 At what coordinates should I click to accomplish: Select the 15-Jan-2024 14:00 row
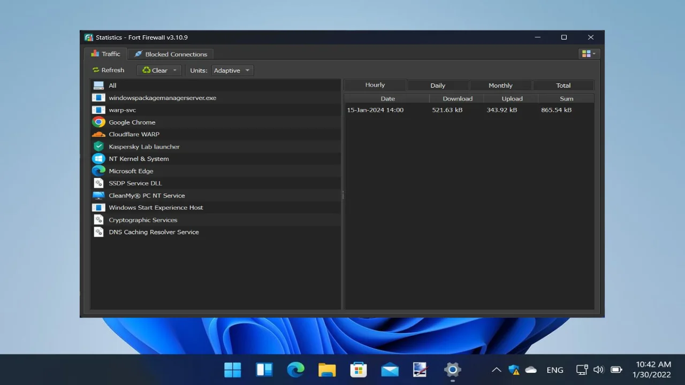[x=469, y=110]
